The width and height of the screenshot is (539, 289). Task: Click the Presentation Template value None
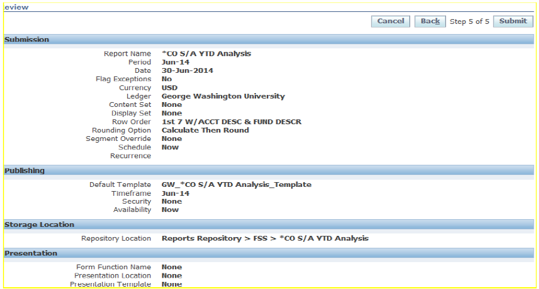point(171,284)
